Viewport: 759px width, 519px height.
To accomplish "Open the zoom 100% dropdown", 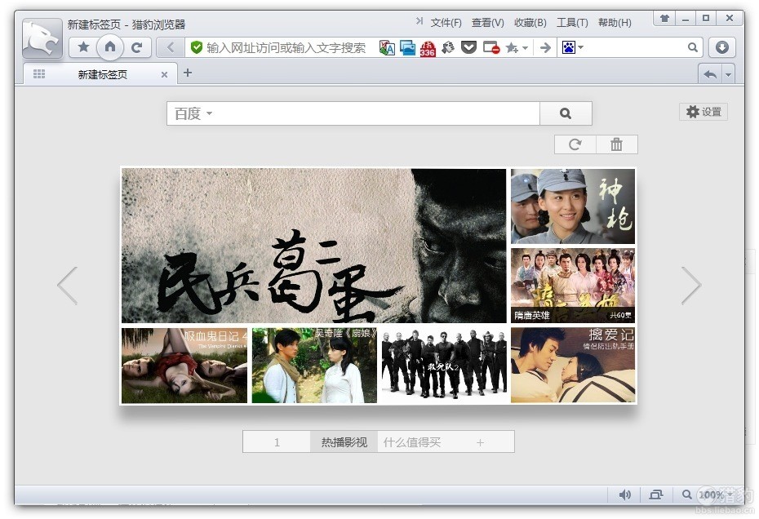I will coord(710,495).
